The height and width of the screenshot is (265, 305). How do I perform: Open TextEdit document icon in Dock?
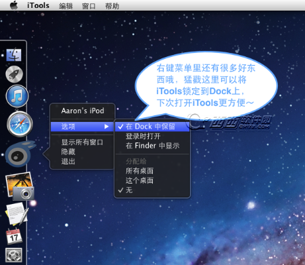[x=17, y=215]
